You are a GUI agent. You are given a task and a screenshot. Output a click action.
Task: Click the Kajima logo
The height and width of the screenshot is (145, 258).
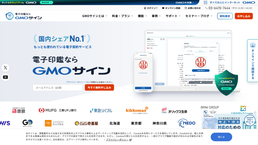tap(19, 110)
